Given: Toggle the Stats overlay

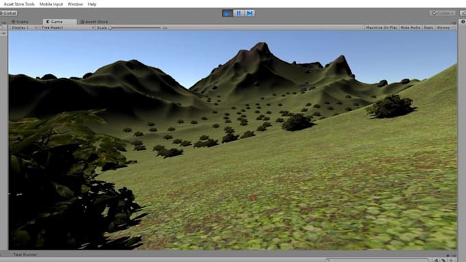Looking at the screenshot, I should pos(428,27).
